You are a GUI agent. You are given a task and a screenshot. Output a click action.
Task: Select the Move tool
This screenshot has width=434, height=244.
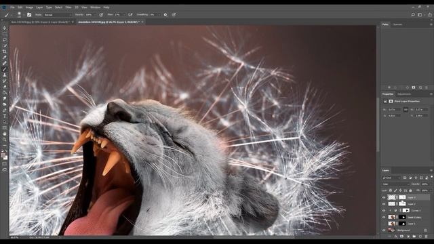coord(5,28)
